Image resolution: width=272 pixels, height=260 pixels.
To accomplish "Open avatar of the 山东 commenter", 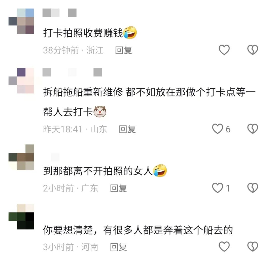I will (21, 81).
